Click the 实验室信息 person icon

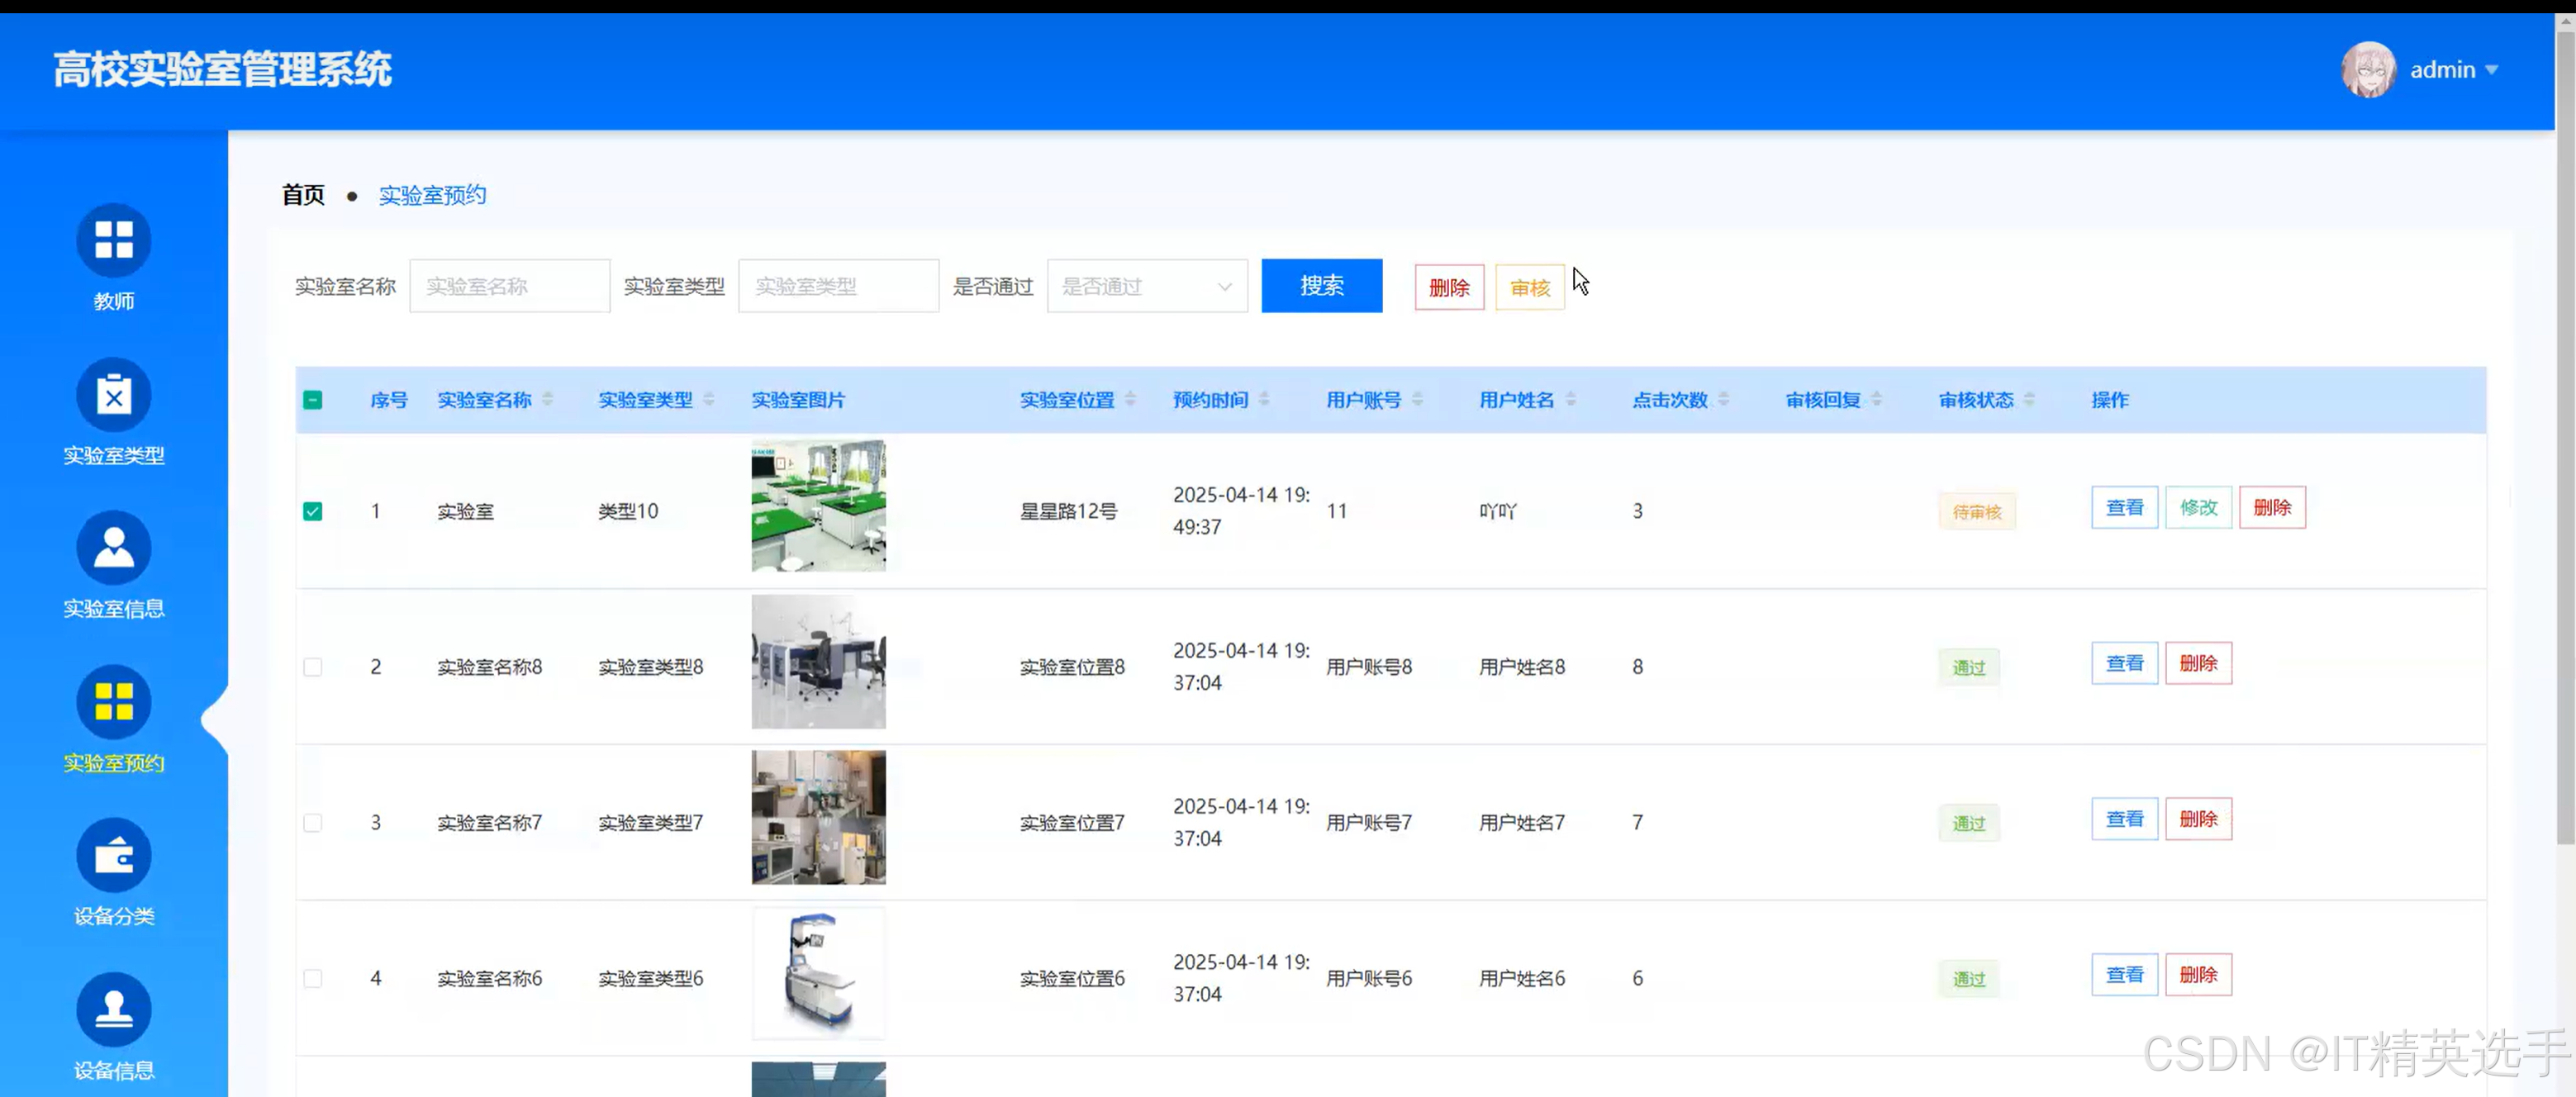113,548
